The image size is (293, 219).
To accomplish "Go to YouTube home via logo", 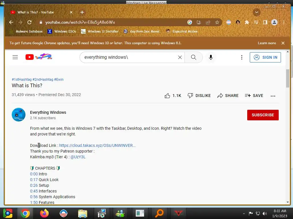I will [39, 57].
